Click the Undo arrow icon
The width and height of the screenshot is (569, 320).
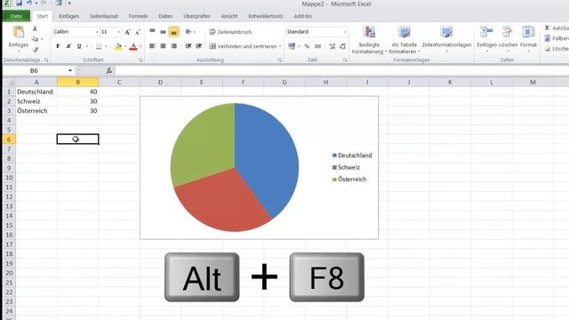coord(29,4)
